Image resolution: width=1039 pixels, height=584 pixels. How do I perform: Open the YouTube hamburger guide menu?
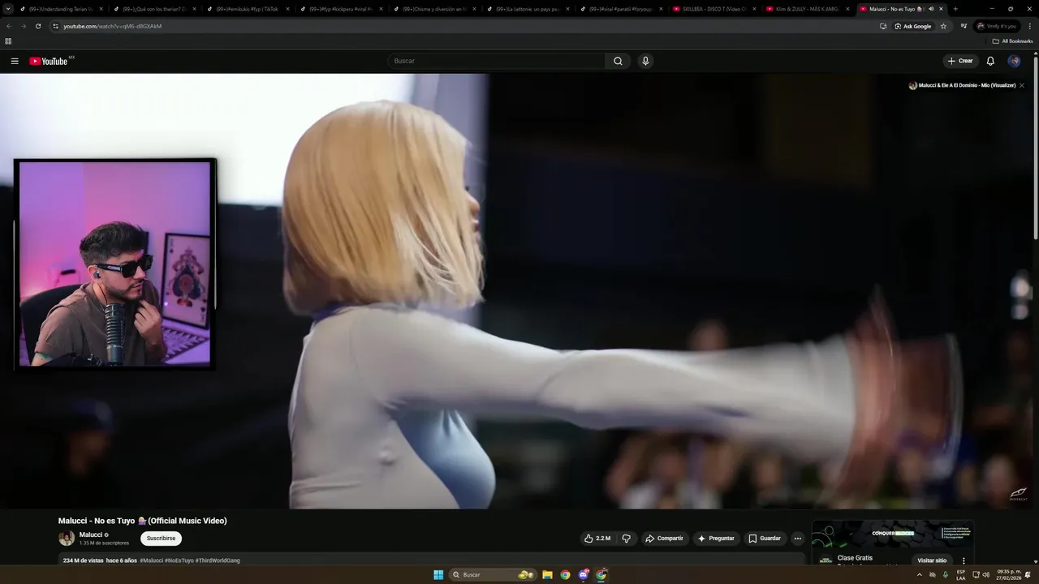tap(15, 61)
